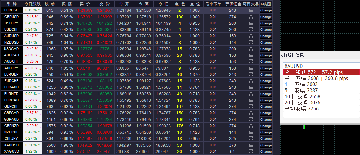Click GBPNZD spread value 176
Screen dimensions: 360x155
(x=180, y=126)
